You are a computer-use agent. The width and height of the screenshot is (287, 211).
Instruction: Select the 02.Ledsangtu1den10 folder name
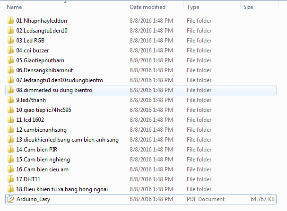pos(42,31)
